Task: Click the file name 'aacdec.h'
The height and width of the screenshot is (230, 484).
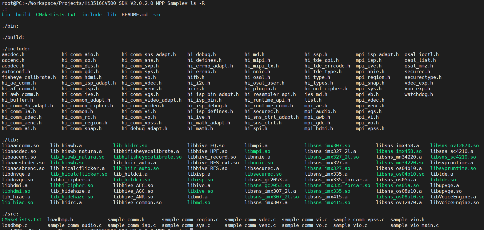Action: [x=13, y=54]
